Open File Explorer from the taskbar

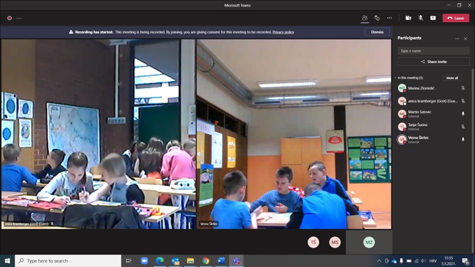(190, 261)
